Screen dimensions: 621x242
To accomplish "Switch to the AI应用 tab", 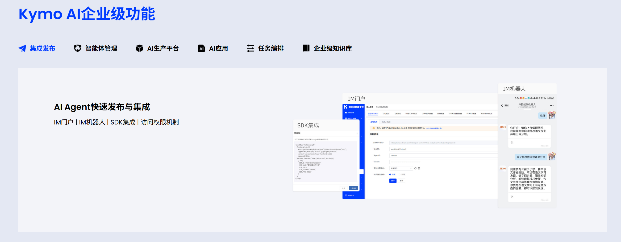I will [x=213, y=48].
